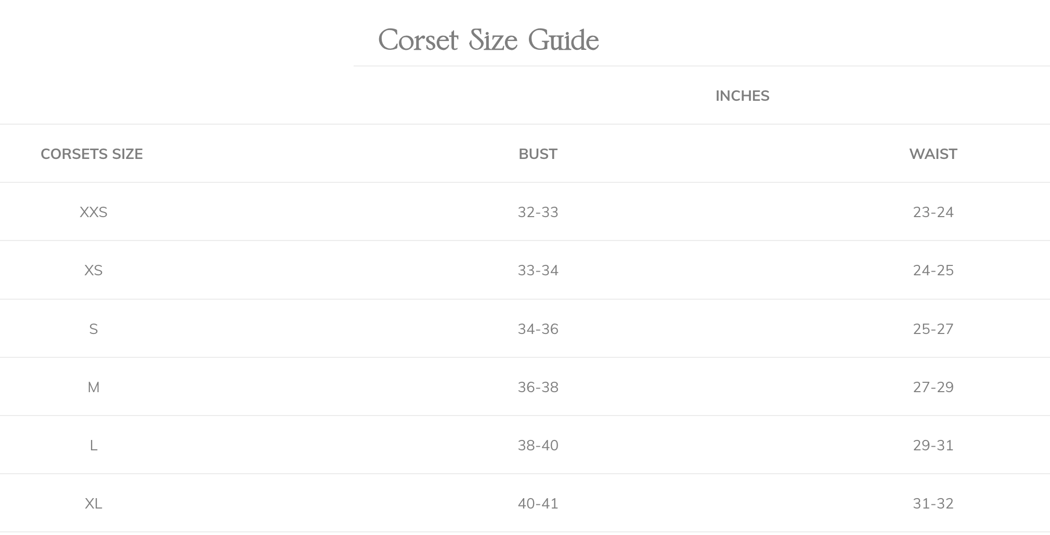Click waist measurement 23-24
Viewport: 1050px width, 535px height.
(933, 212)
